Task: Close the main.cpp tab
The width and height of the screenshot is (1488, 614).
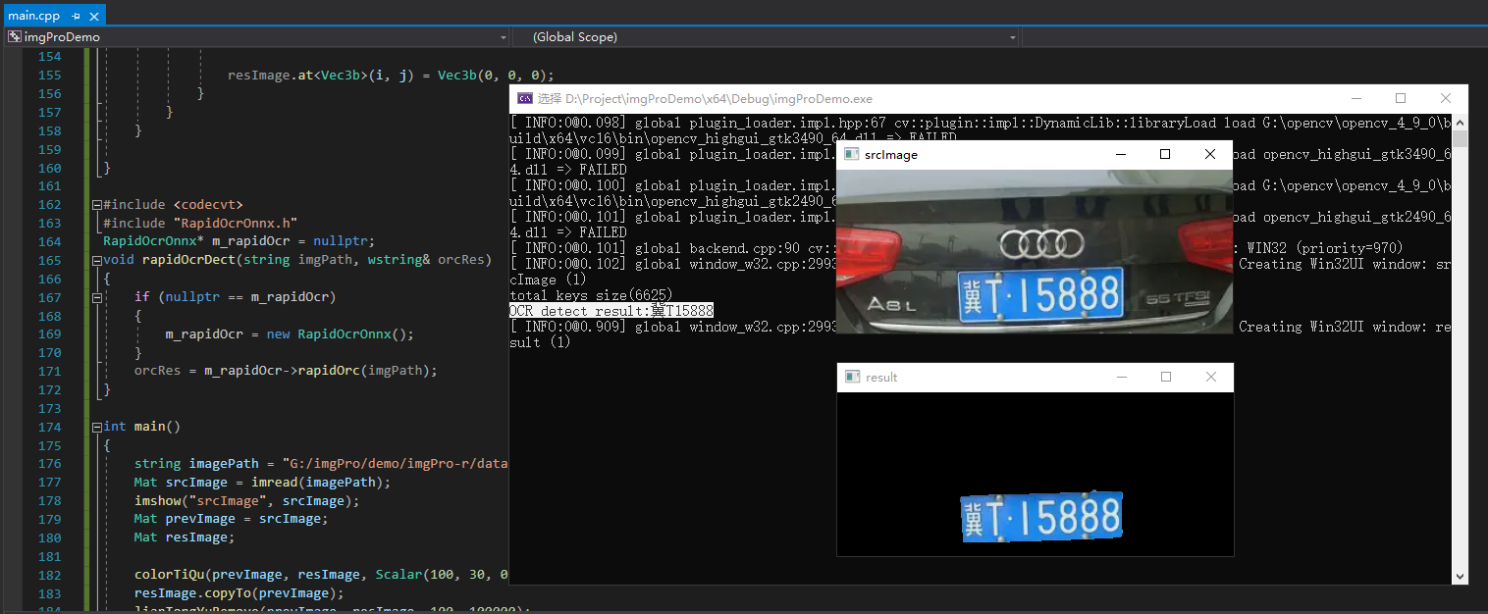Action: point(91,15)
